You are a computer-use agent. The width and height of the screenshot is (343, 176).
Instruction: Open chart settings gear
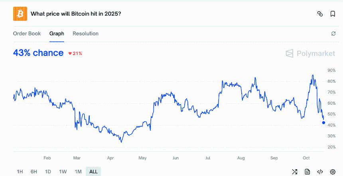[x=333, y=172]
